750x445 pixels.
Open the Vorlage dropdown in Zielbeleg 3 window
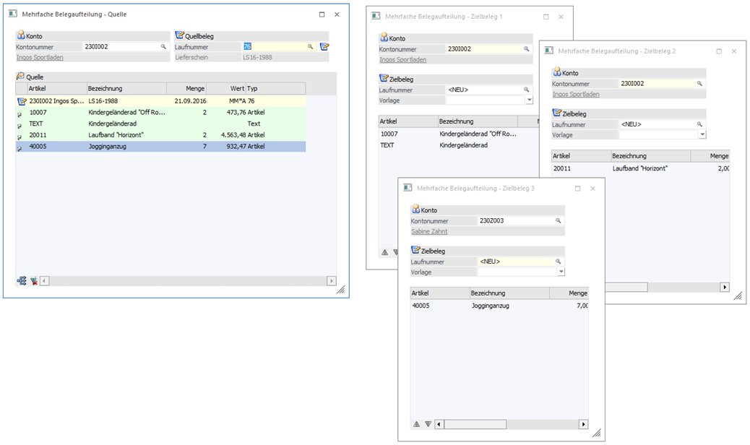561,272
